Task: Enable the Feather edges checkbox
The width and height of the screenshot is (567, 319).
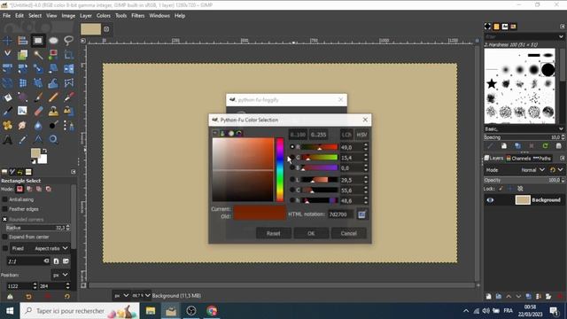Action: pos(4,209)
